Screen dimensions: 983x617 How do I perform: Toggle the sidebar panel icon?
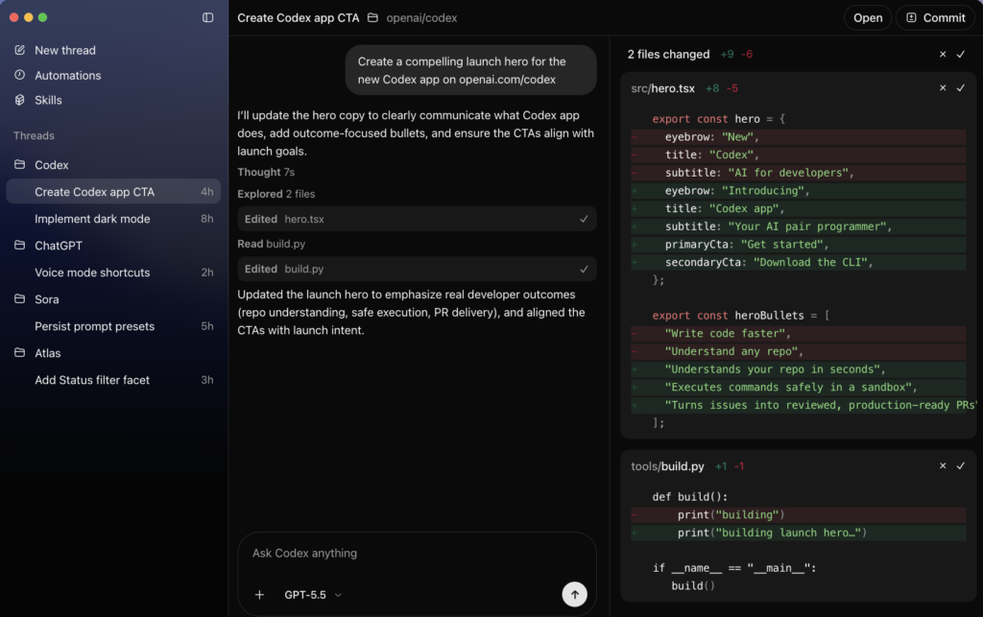point(208,17)
